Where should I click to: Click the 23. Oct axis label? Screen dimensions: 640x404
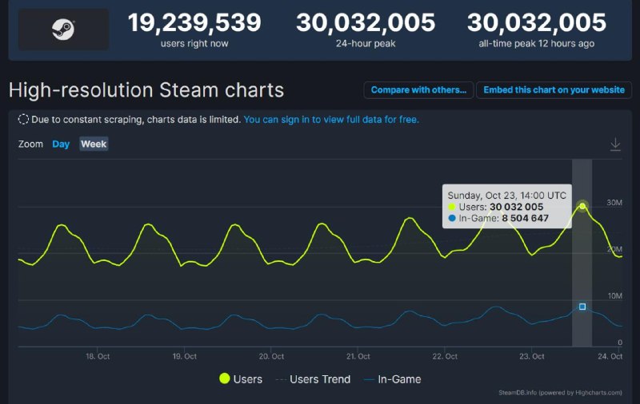click(x=532, y=356)
